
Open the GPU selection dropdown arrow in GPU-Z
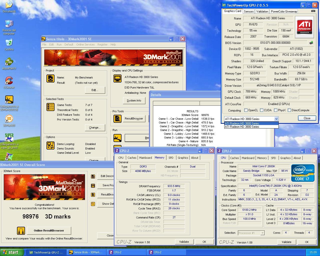pyautogui.click(x=276, y=119)
